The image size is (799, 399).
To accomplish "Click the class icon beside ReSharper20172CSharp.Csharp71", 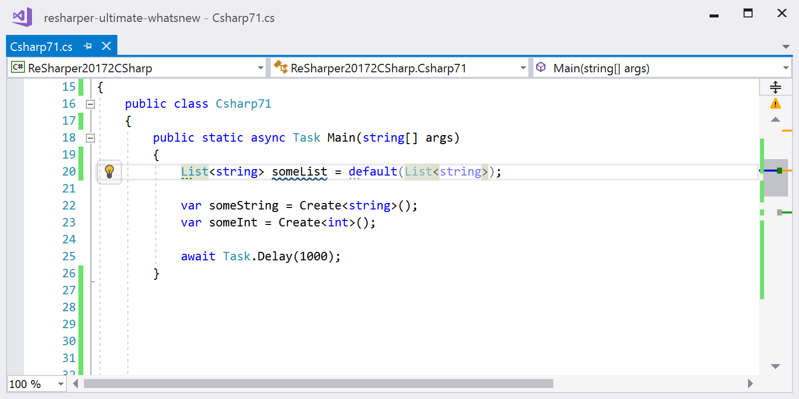I will coord(281,67).
